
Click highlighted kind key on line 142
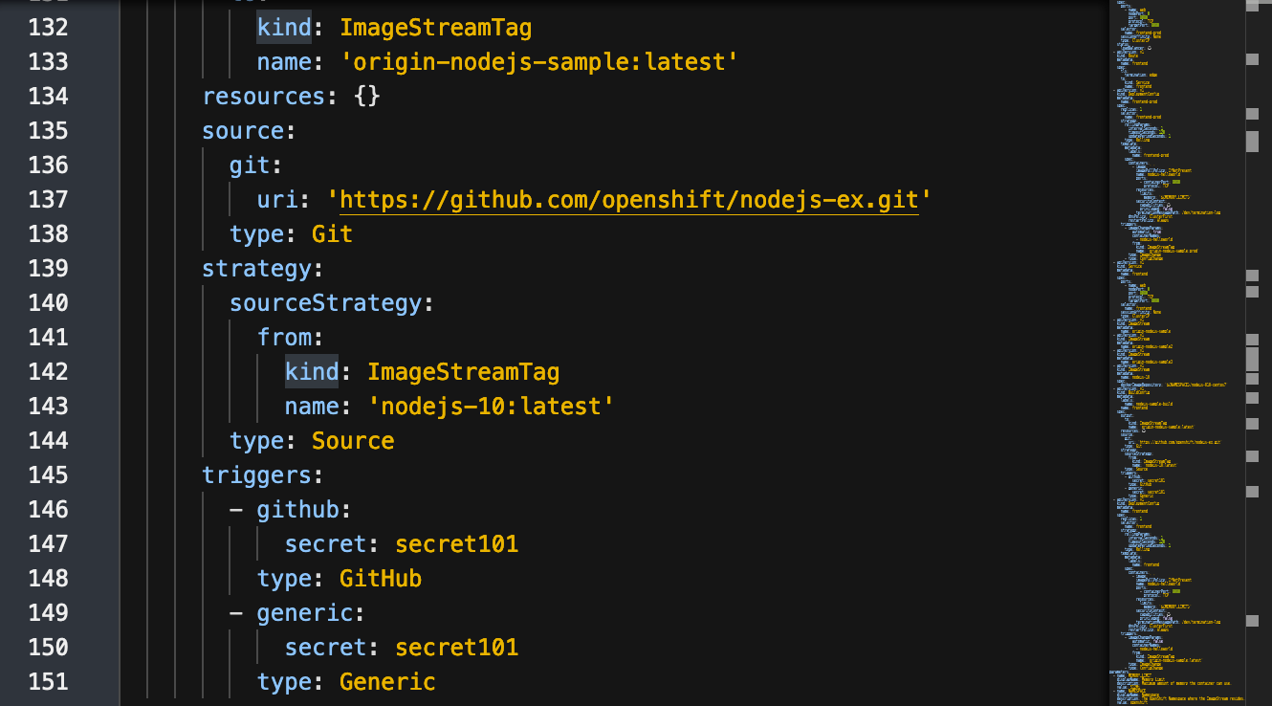[x=312, y=371]
